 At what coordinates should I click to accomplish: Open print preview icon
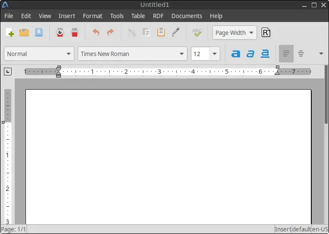click(x=60, y=32)
